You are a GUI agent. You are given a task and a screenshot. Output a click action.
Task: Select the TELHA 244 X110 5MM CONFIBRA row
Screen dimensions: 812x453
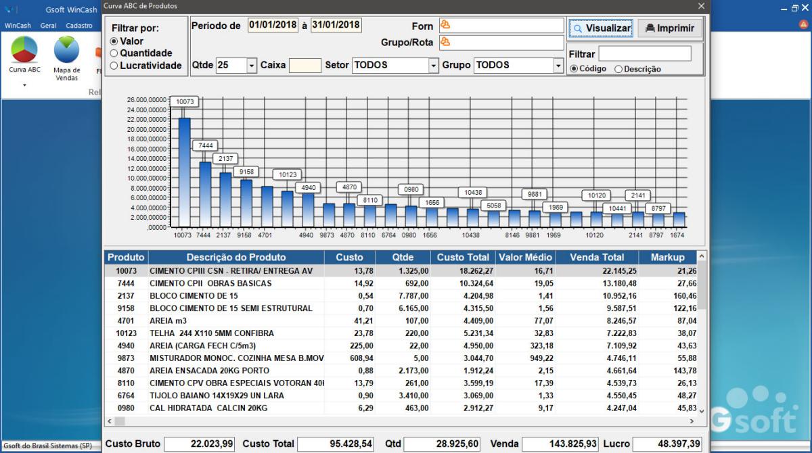[401, 333]
